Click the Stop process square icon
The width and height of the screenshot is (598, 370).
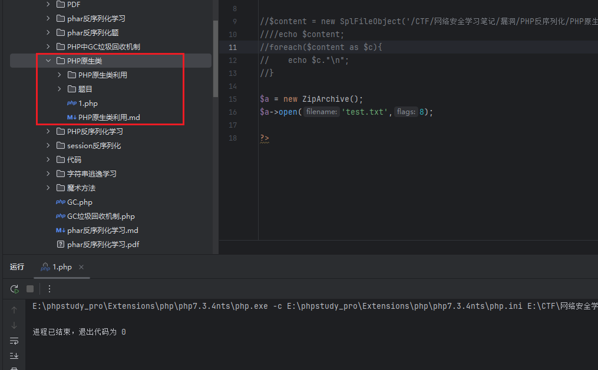tap(30, 289)
